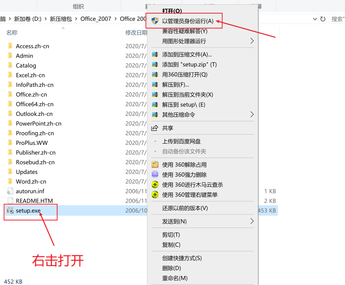Select 以管理员身份运行 from the context menu
This screenshot has width=345, height=285.
[x=185, y=20]
